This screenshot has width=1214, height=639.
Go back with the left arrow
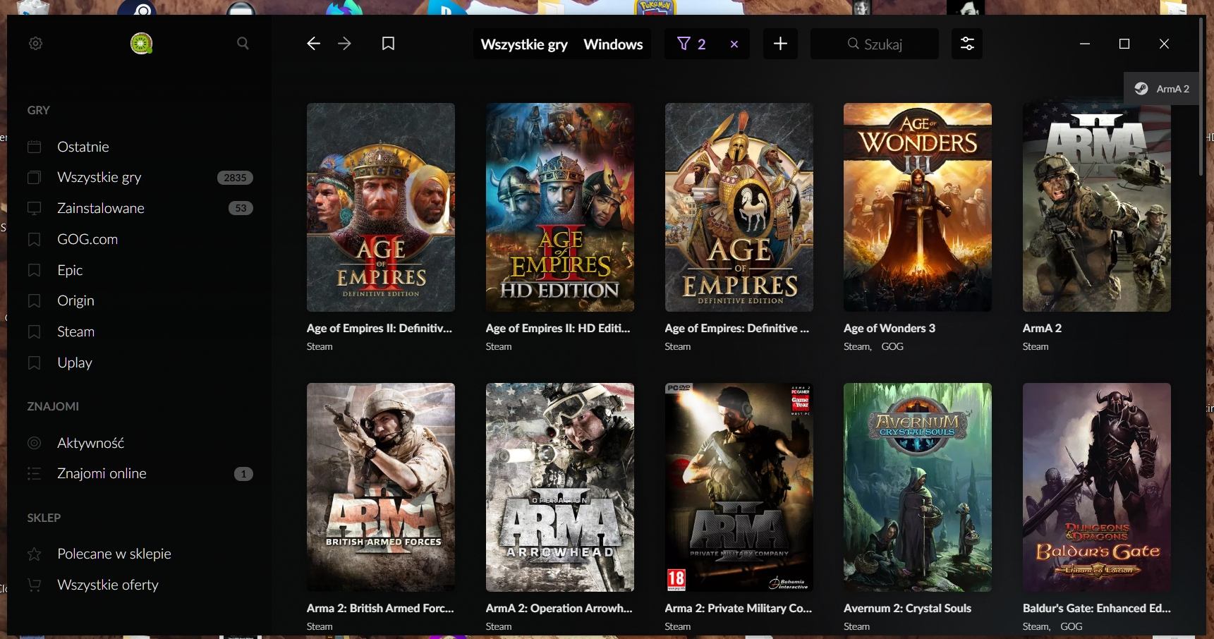coord(314,44)
